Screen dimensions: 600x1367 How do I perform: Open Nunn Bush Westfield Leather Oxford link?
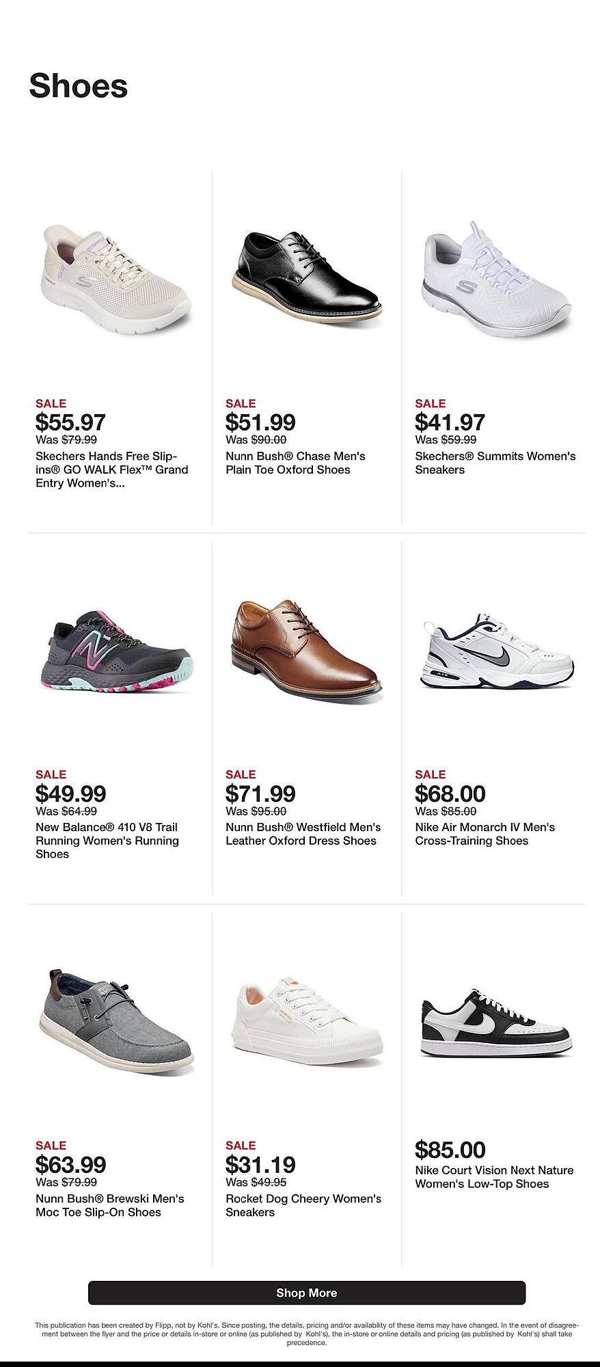[303, 834]
